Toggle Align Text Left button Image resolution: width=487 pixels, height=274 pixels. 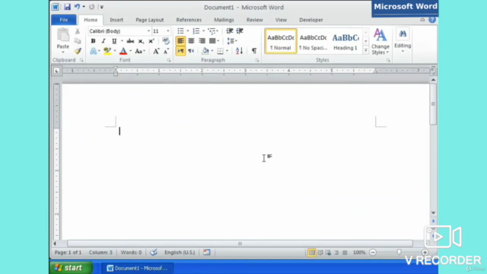click(180, 40)
